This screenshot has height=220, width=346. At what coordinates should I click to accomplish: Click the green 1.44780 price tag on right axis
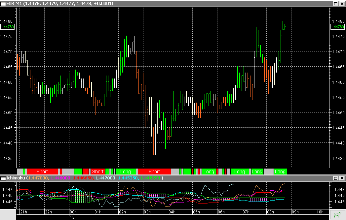338,26
